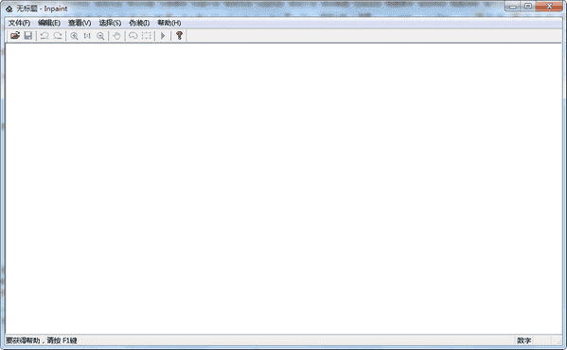Click the open file folder icon
The height and width of the screenshot is (350, 567).
[x=15, y=35]
